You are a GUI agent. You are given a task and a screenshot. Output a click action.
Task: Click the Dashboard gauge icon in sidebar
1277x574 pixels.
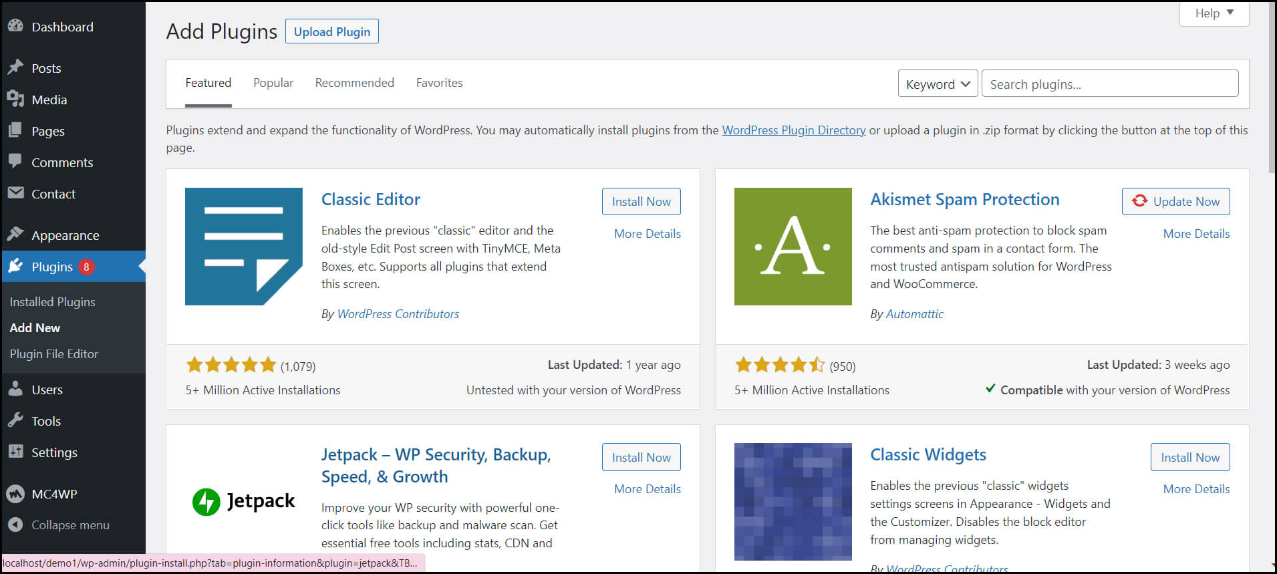click(15, 26)
